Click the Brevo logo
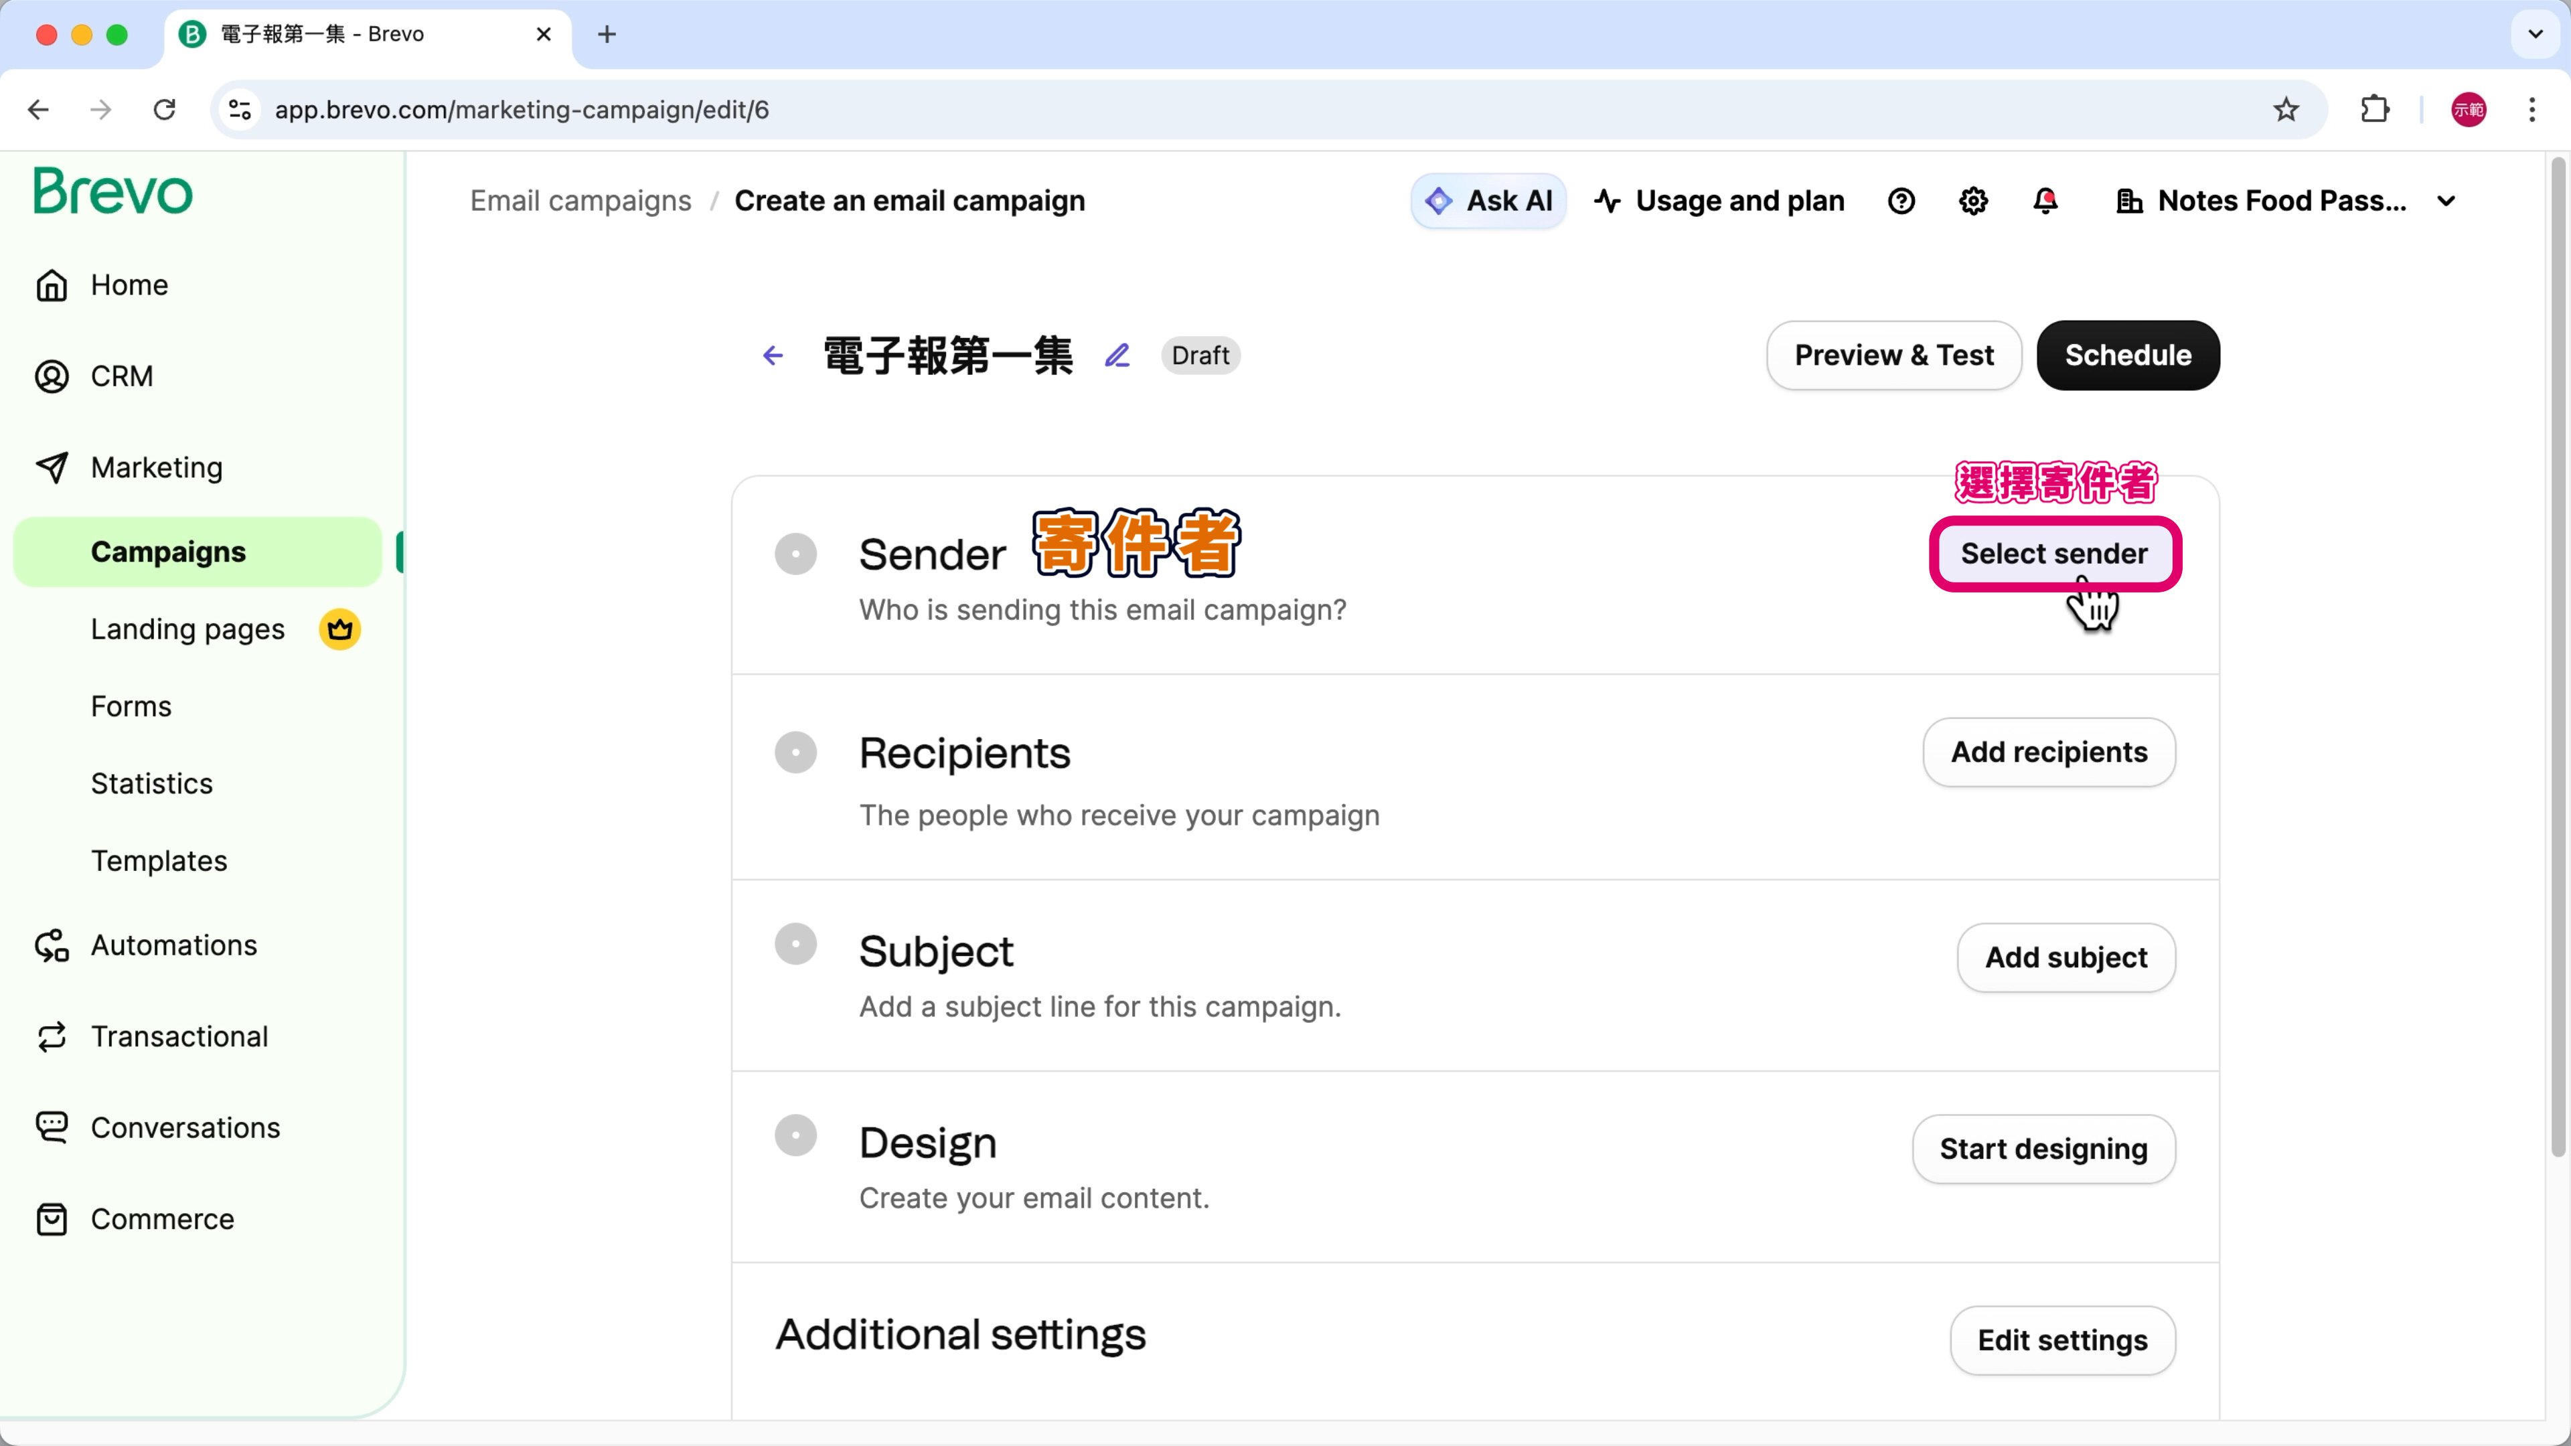 click(x=112, y=191)
